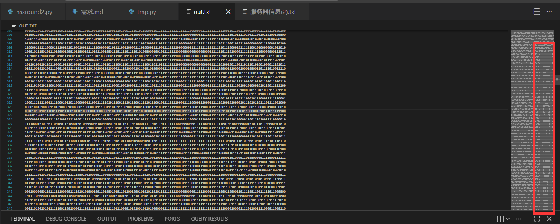Screen dimensions: 560x224
Task: Maximize the panel size
Action: coord(537,219)
